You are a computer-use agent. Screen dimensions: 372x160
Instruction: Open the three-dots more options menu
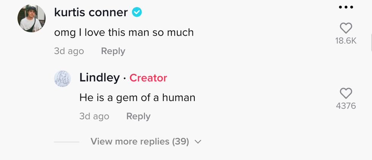coord(346,7)
